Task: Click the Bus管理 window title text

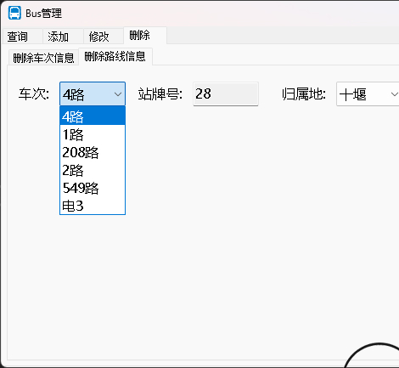Action: tap(43, 13)
